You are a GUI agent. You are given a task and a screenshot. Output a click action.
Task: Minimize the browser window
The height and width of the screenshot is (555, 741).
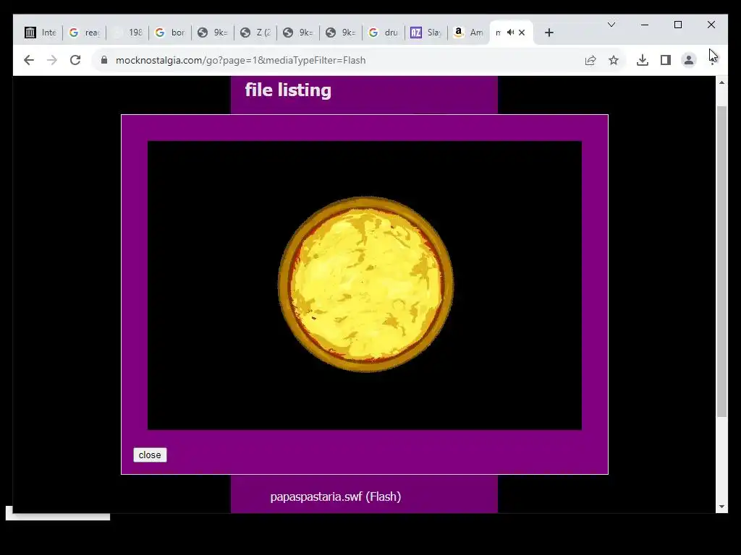(x=645, y=25)
